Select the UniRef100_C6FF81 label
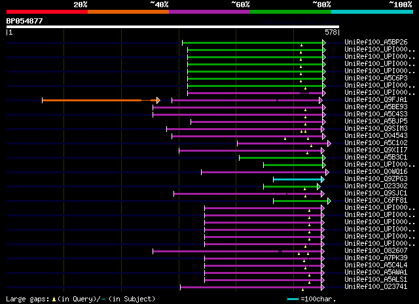 [x=376, y=201]
